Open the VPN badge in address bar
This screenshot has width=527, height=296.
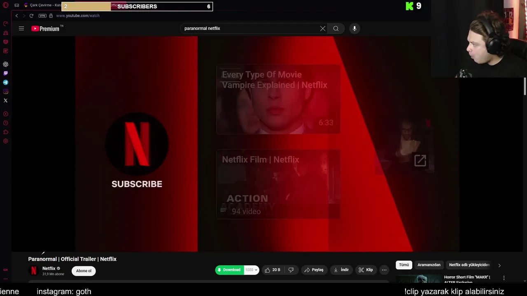point(42,16)
